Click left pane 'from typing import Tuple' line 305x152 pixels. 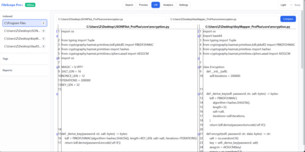tap(78, 40)
